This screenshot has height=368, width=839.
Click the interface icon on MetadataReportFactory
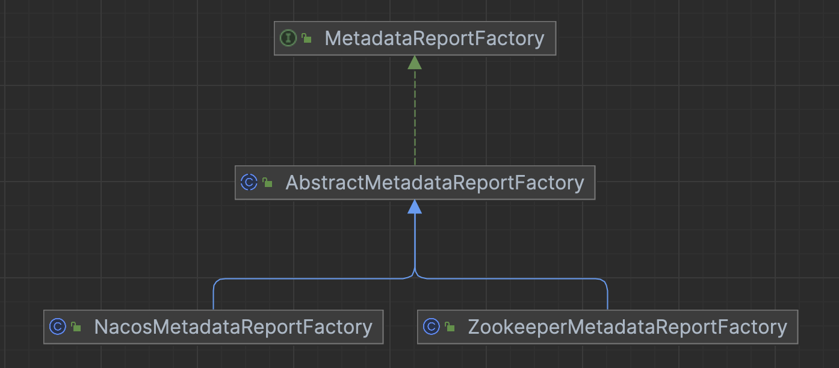(x=288, y=38)
